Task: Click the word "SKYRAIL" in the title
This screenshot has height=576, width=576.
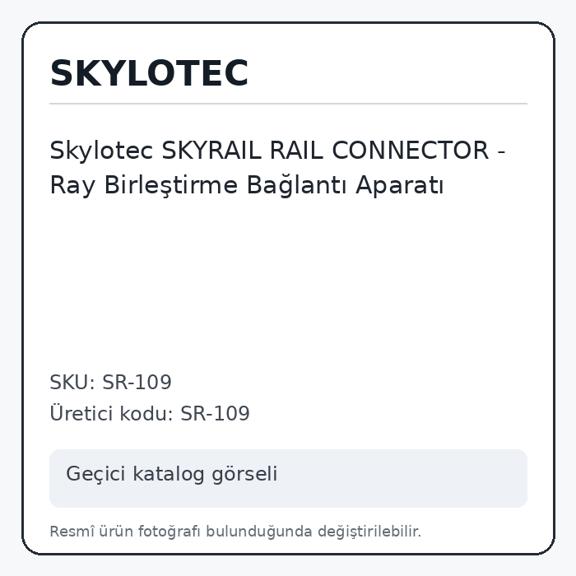Action: click(211, 151)
